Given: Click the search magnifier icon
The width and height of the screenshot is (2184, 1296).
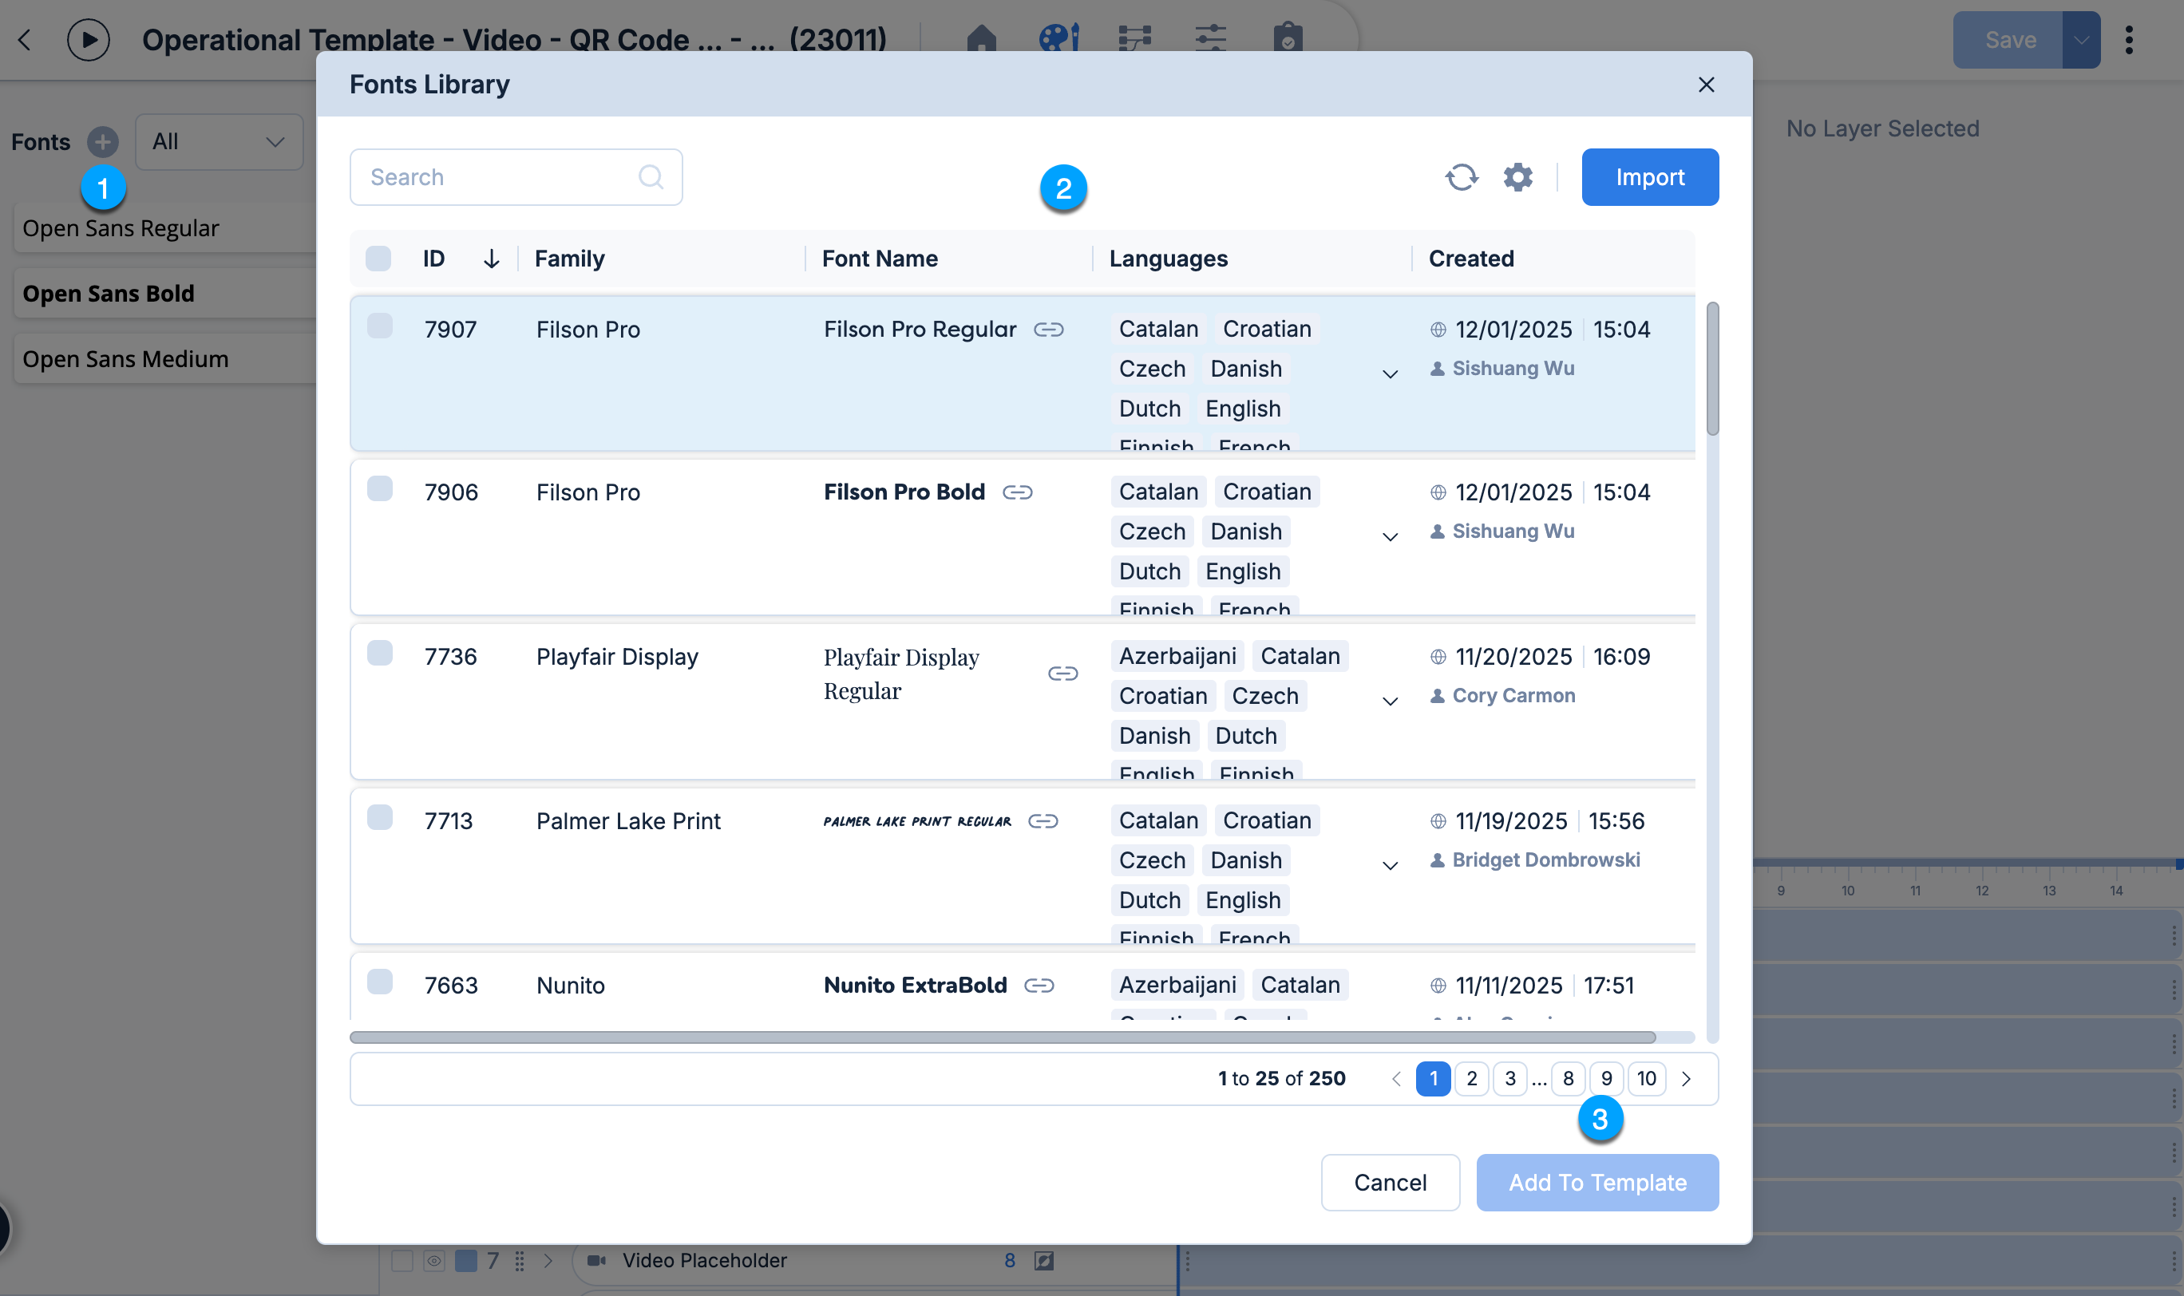Looking at the screenshot, I should pyautogui.click(x=650, y=177).
